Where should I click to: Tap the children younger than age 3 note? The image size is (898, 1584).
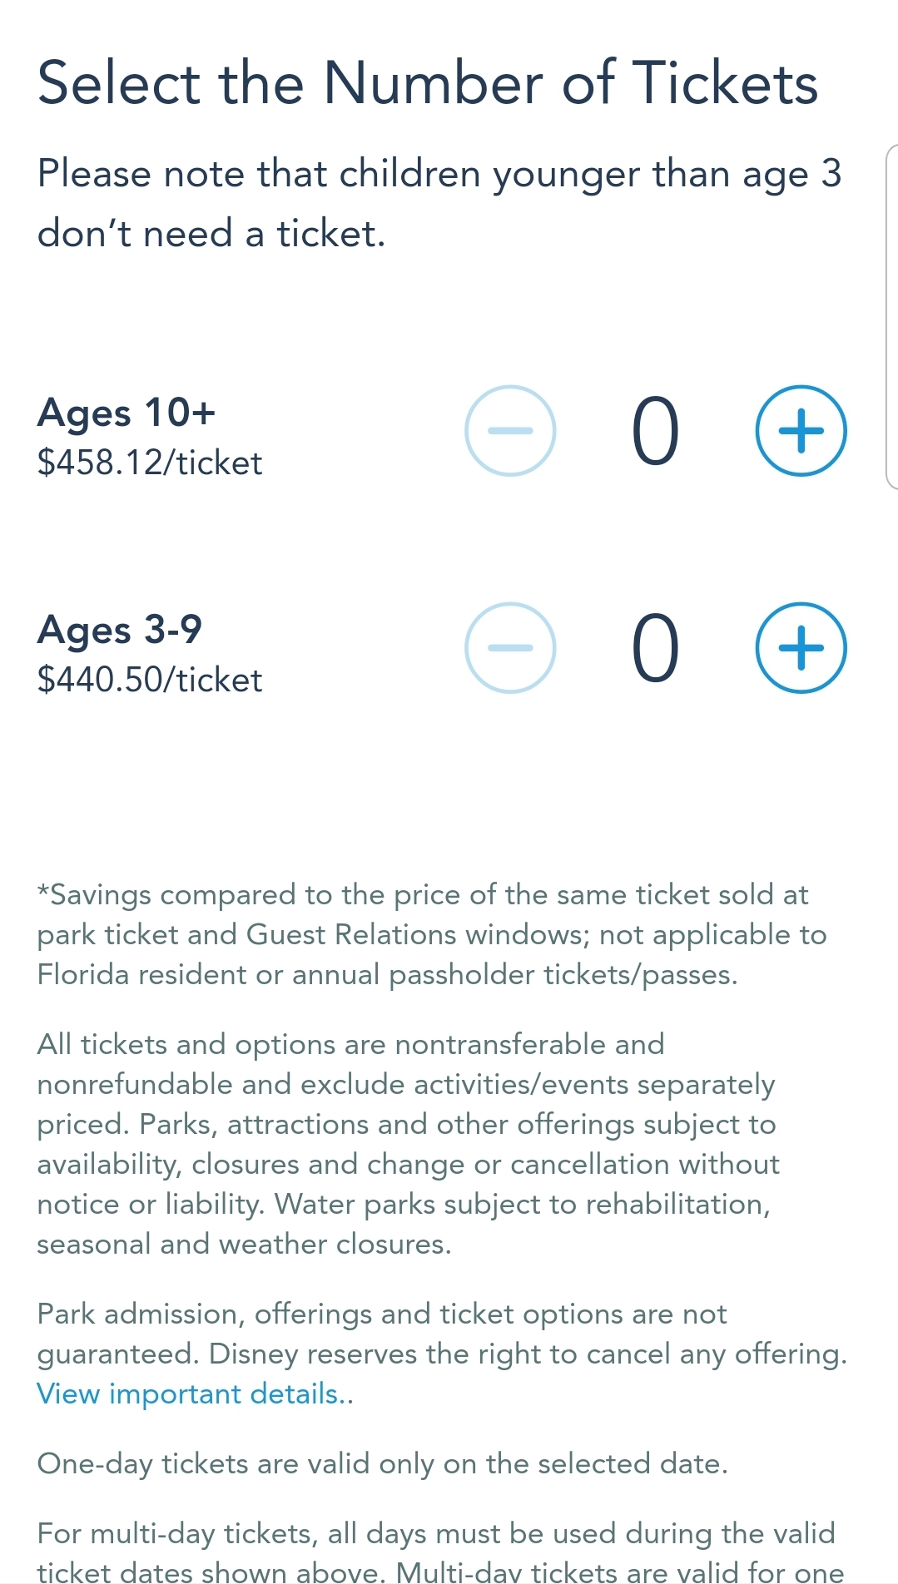click(x=439, y=203)
